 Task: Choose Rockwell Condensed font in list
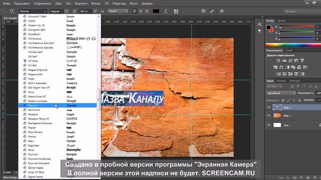(57, 159)
